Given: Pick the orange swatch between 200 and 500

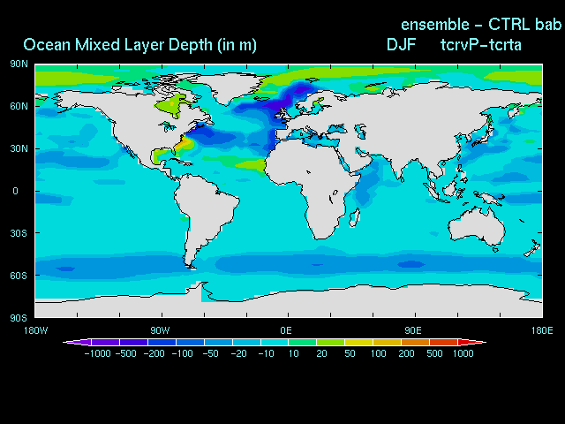Looking at the screenshot, I should [x=416, y=342].
